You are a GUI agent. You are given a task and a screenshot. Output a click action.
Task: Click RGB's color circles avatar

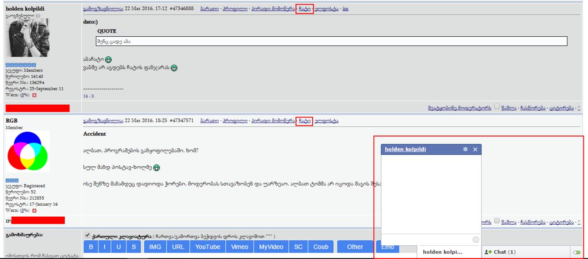[x=28, y=151]
